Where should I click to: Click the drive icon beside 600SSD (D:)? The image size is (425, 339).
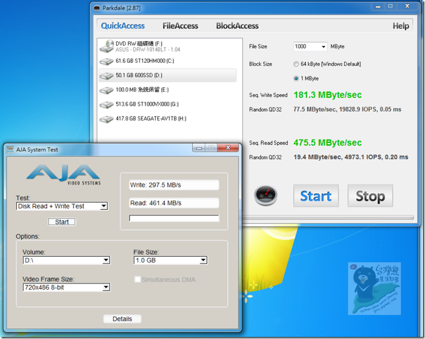pos(106,76)
